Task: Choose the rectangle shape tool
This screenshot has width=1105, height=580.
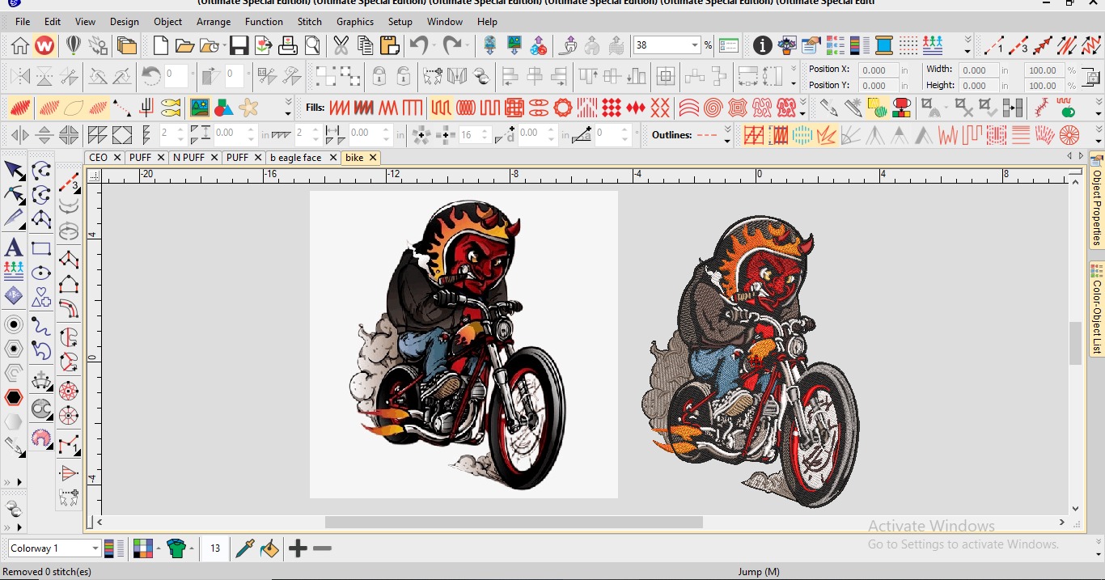Action: [x=41, y=248]
